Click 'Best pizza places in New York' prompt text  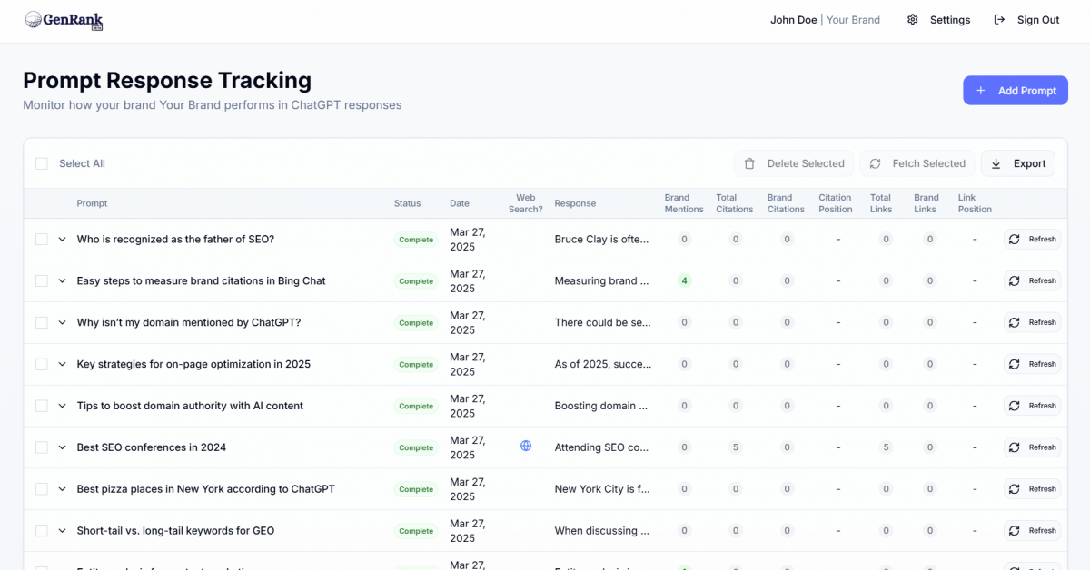pyautogui.click(x=205, y=489)
